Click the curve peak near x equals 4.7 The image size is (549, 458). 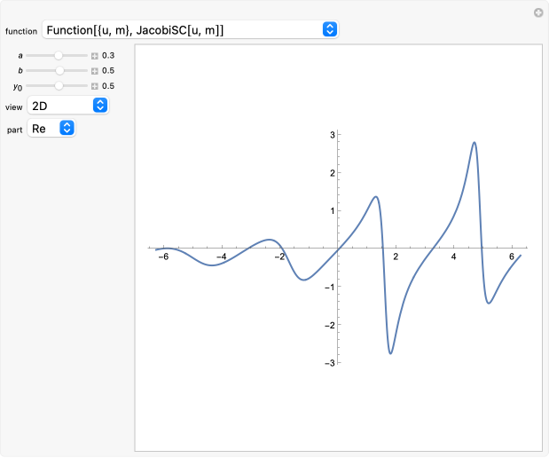click(474, 142)
